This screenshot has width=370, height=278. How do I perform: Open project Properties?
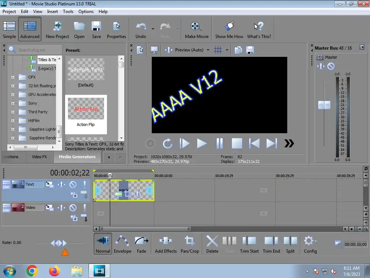point(116,30)
